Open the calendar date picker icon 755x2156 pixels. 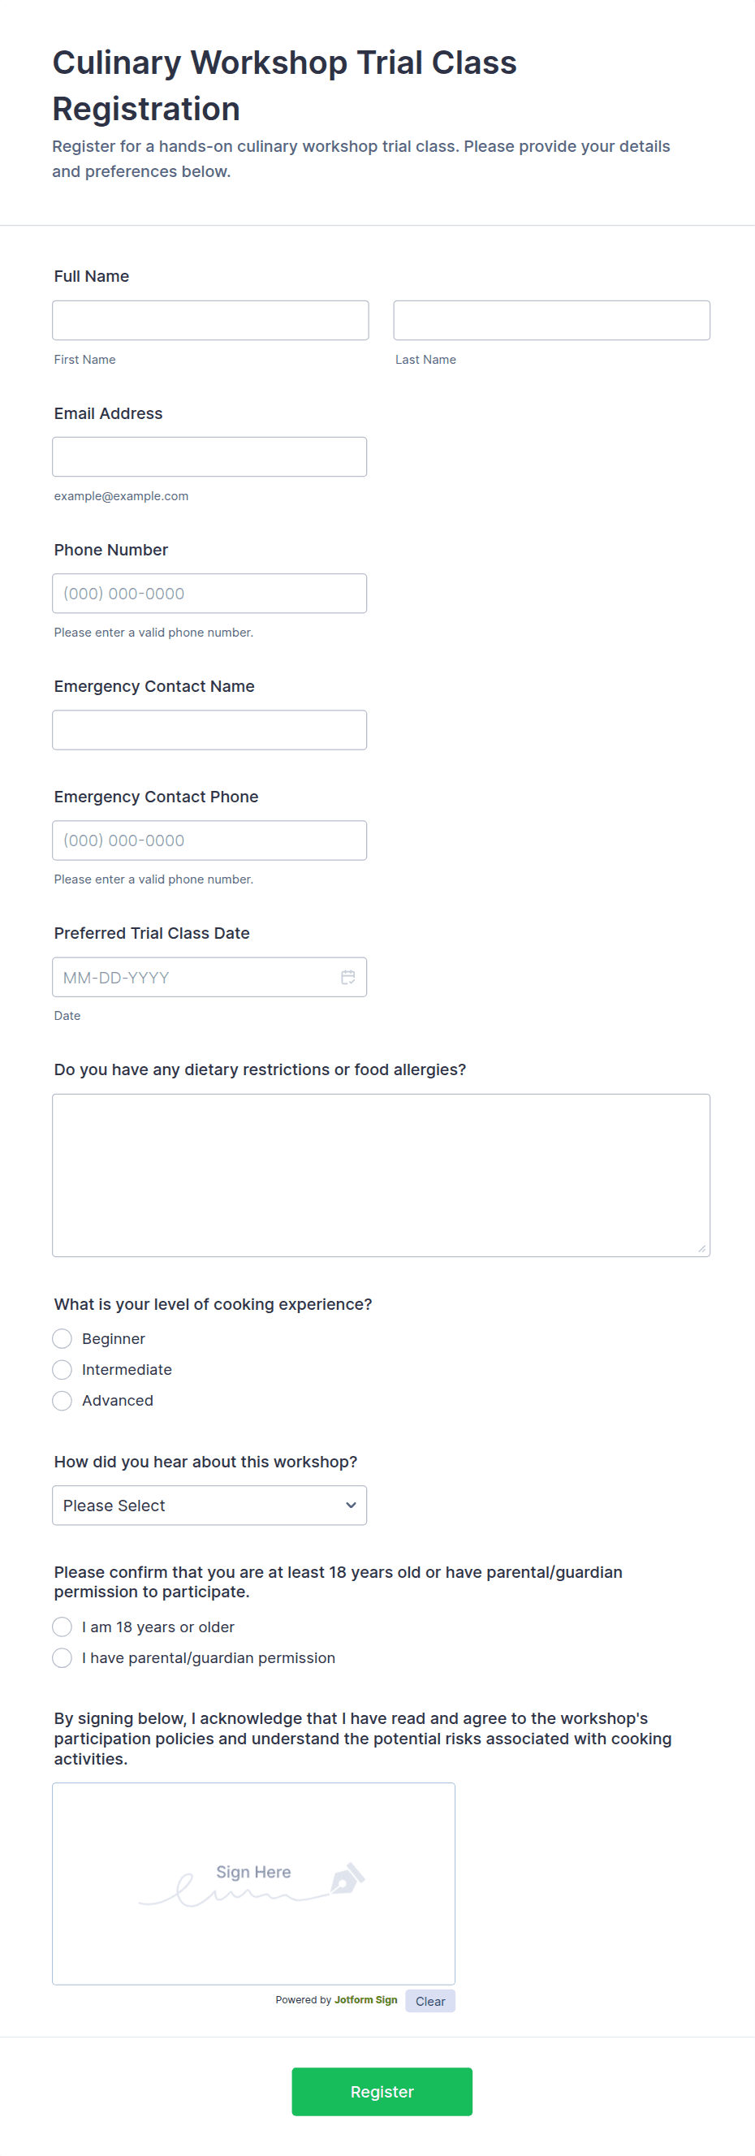coord(348,977)
